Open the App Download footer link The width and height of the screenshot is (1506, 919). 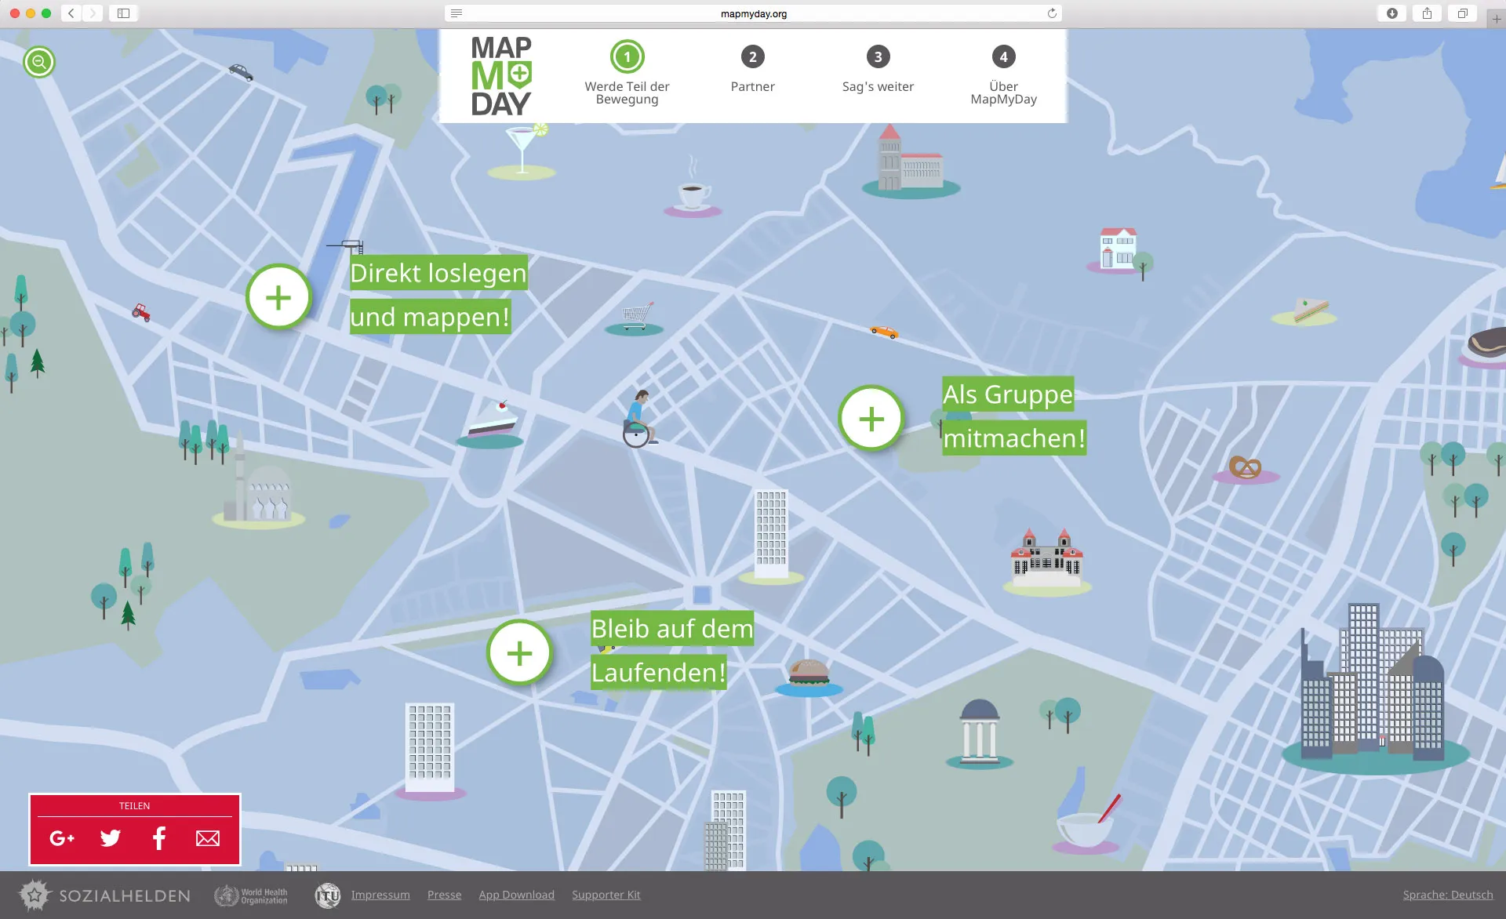[516, 895]
